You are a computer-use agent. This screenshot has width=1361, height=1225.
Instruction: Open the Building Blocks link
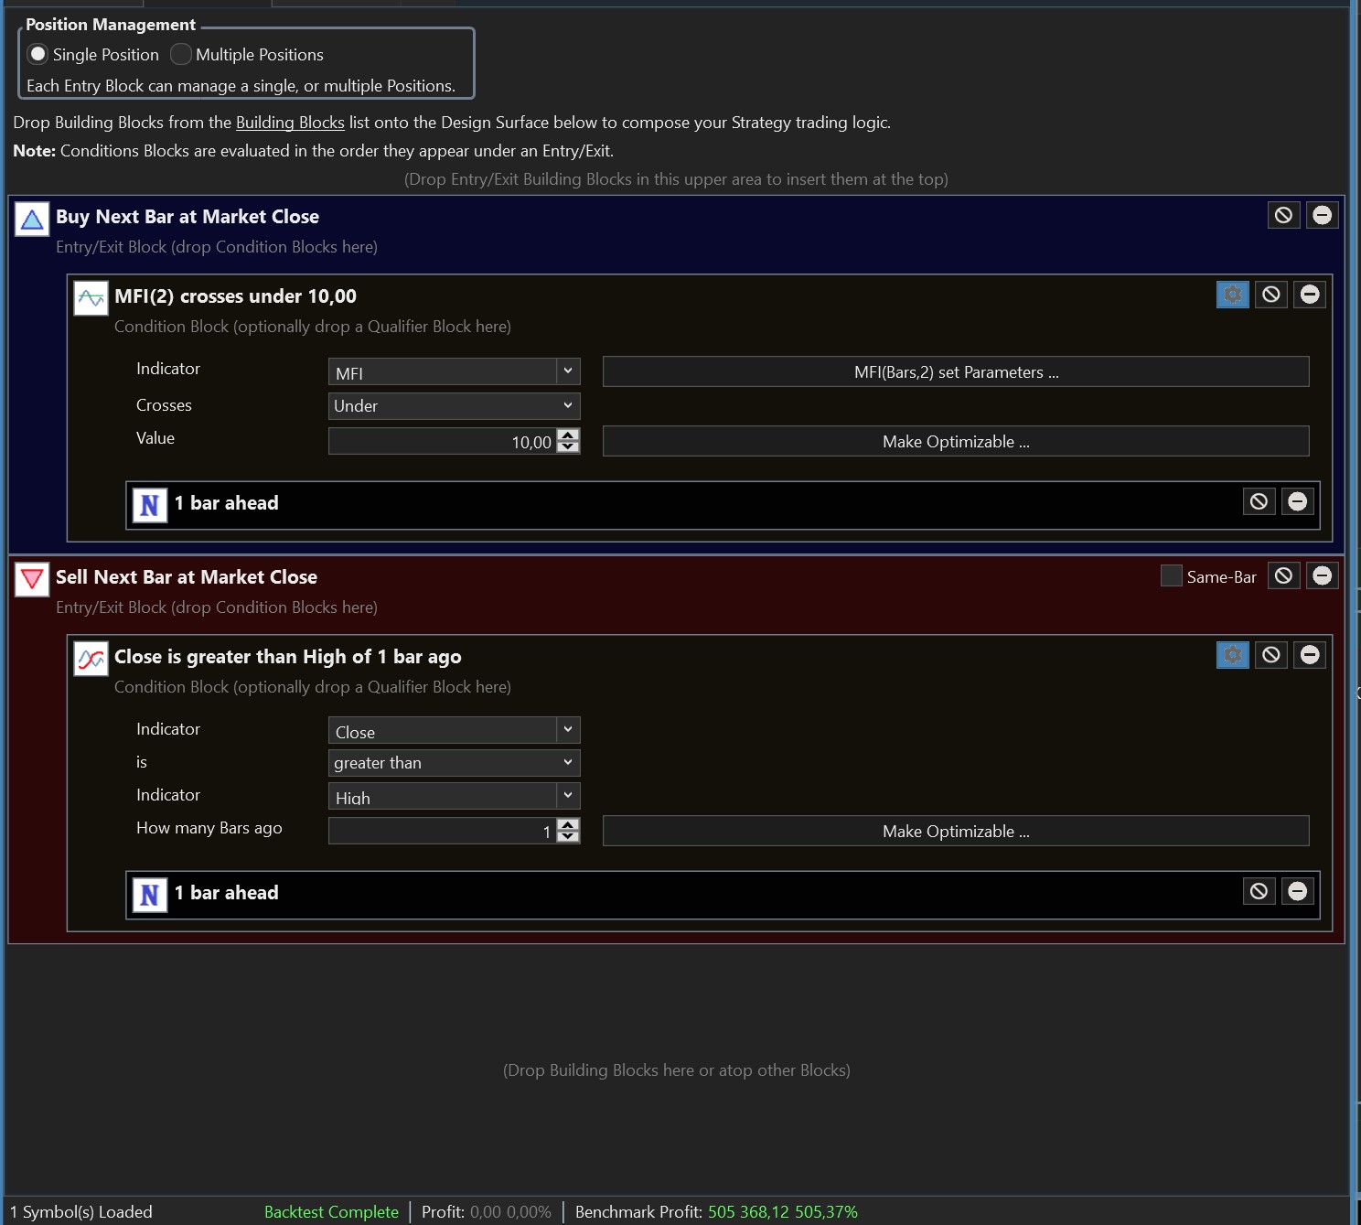290,123
